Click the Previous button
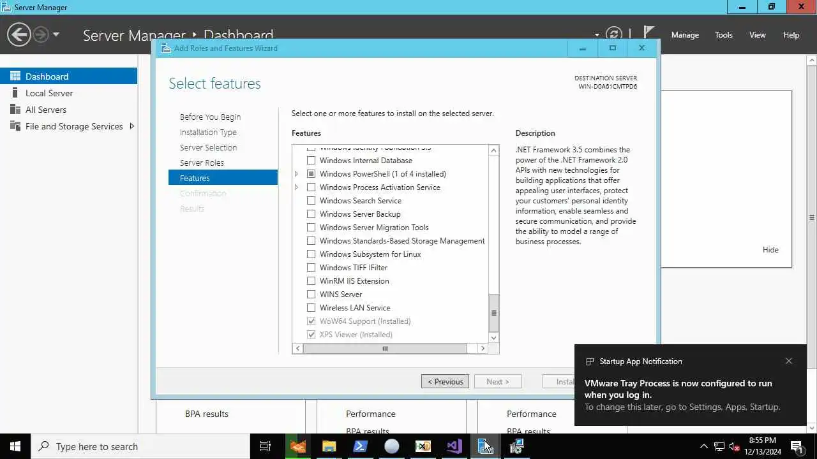817x459 pixels. tap(445, 381)
